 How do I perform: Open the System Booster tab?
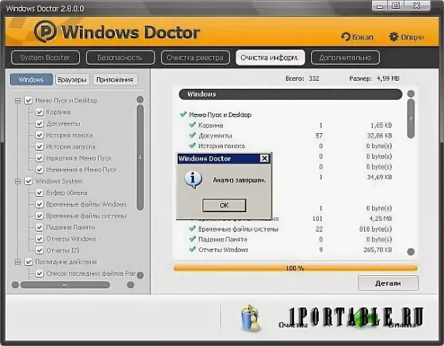[x=45, y=58]
